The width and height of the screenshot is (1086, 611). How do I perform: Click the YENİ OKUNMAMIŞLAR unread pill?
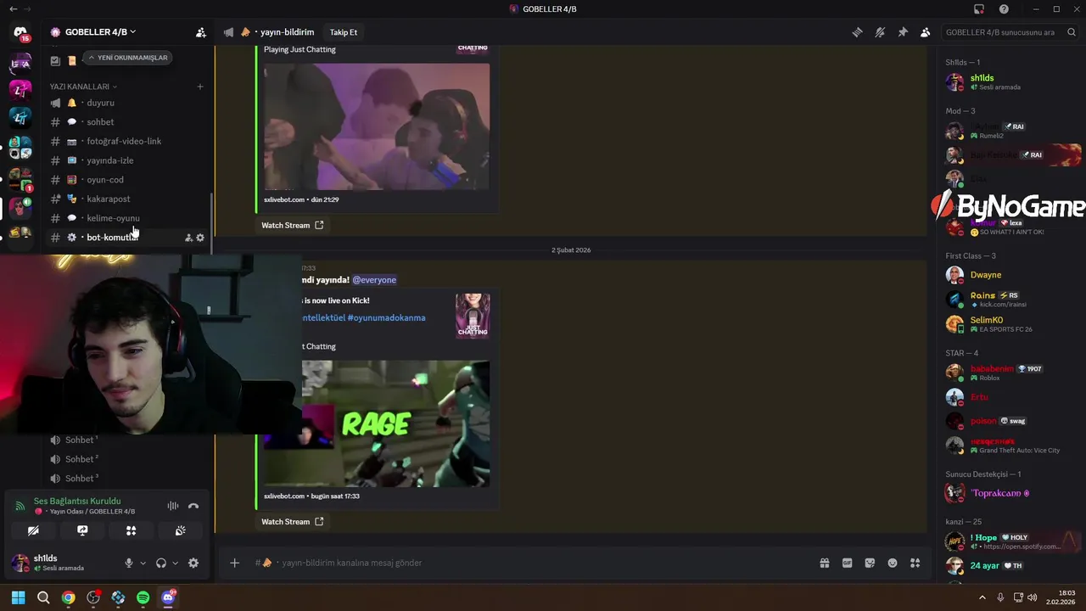127,58
